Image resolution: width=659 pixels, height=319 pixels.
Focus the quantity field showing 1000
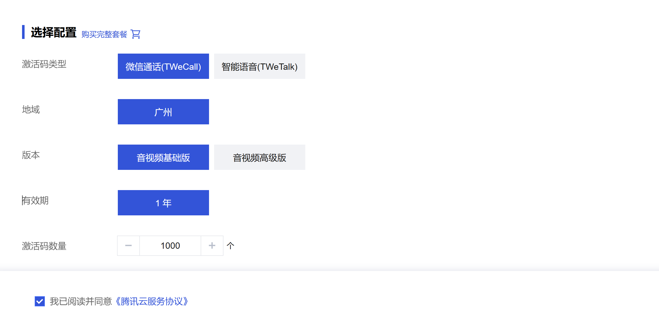pyautogui.click(x=170, y=245)
